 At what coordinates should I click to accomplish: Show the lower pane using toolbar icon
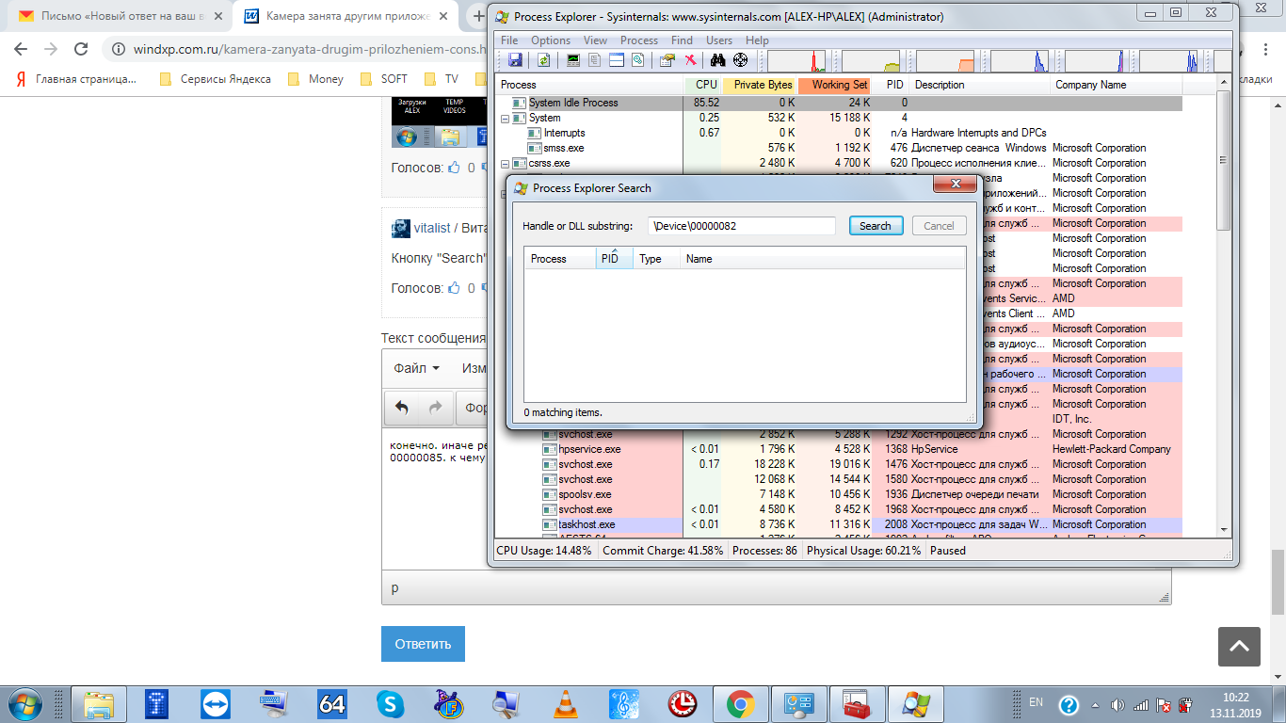(x=617, y=60)
